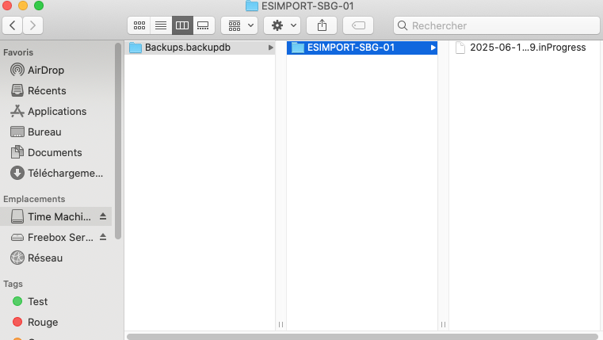
Task: Switch to gallery view
Action: click(x=204, y=26)
